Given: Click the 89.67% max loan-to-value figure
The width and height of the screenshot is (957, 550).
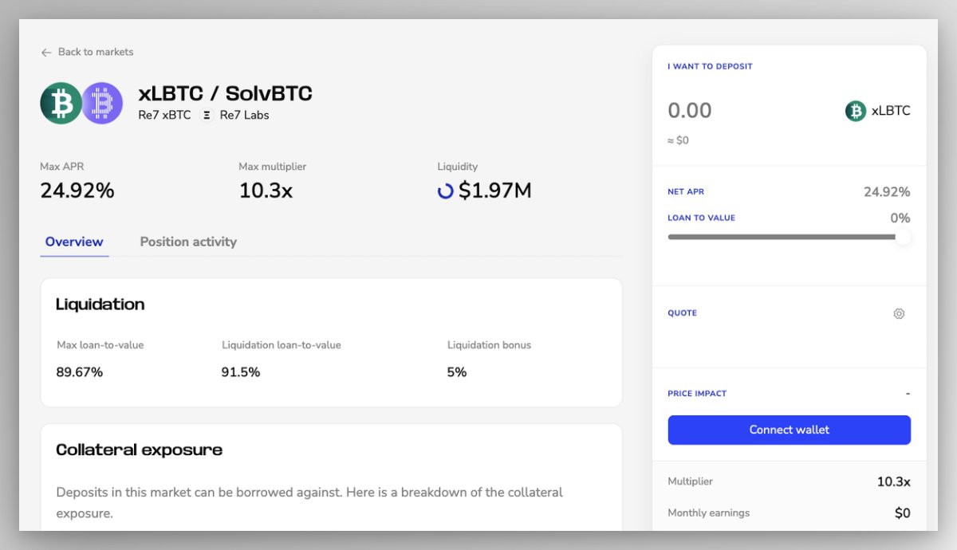Looking at the screenshot, I should pos(80,372).
